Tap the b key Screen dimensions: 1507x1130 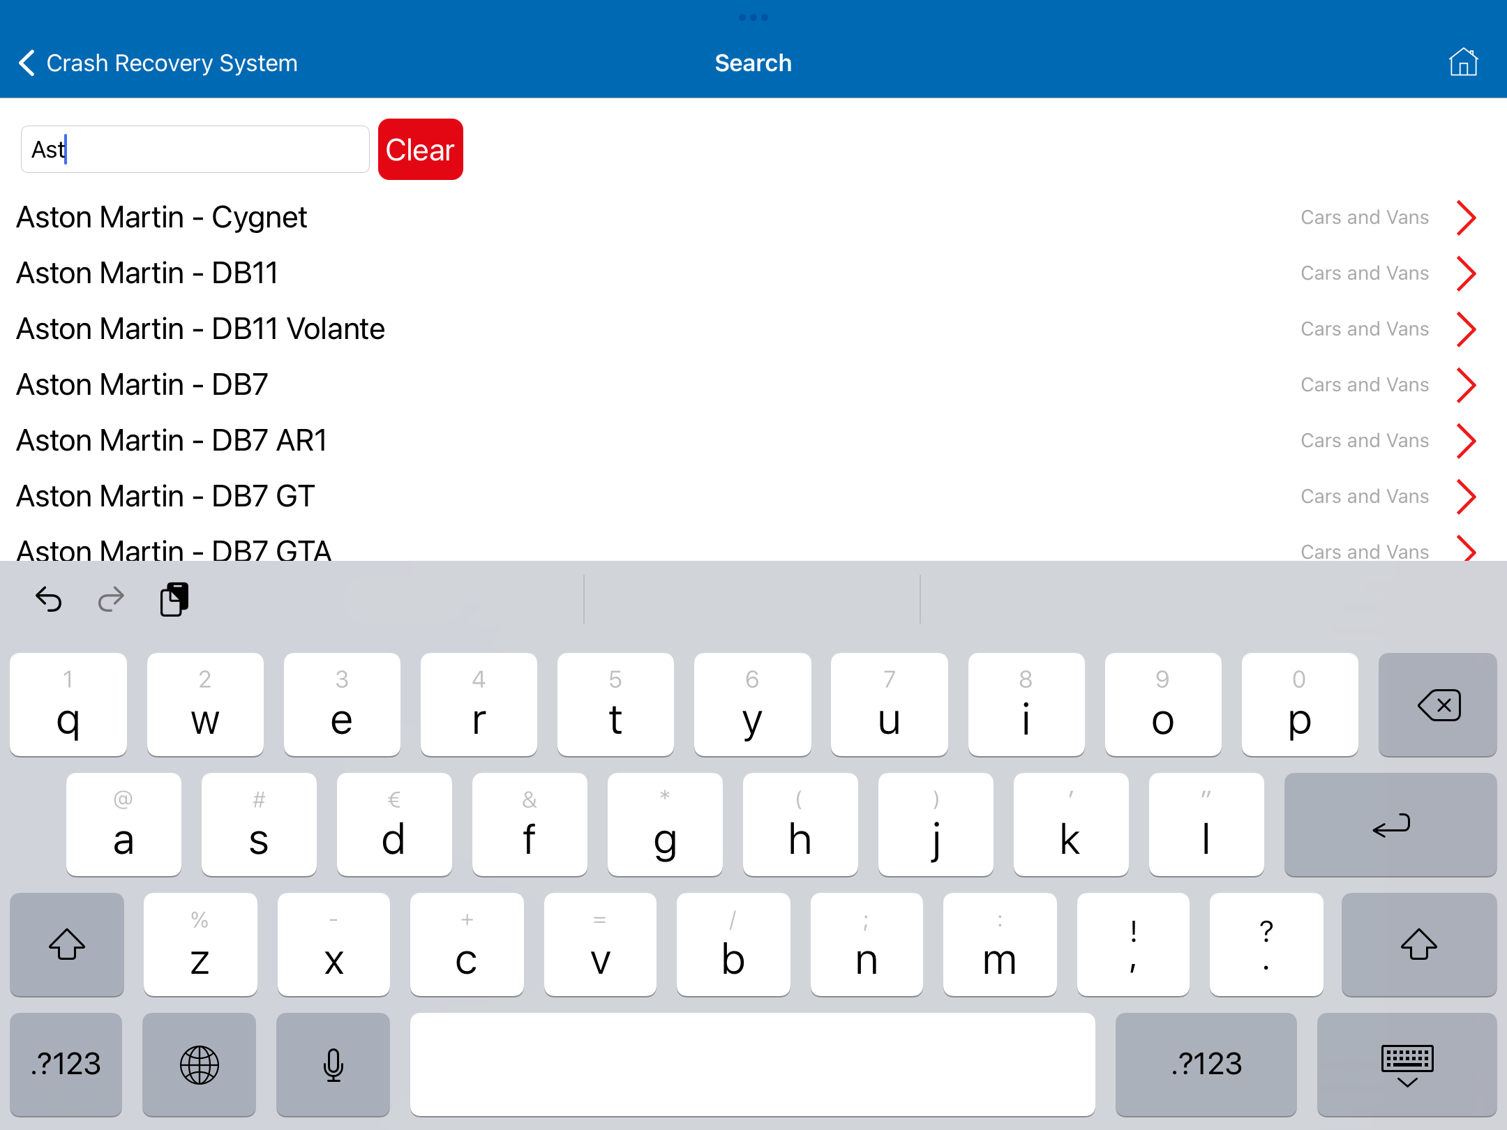[733, 944]
